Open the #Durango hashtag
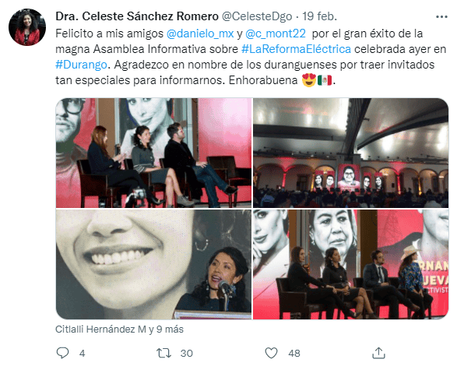Screen dimensions: 457x370 point(81,65)
